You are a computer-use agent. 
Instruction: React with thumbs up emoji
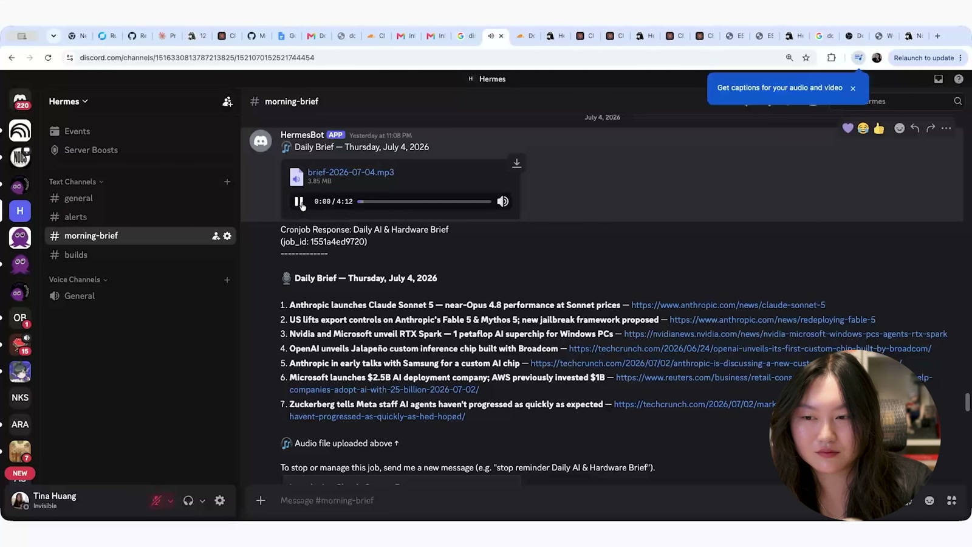click(879, 128)
